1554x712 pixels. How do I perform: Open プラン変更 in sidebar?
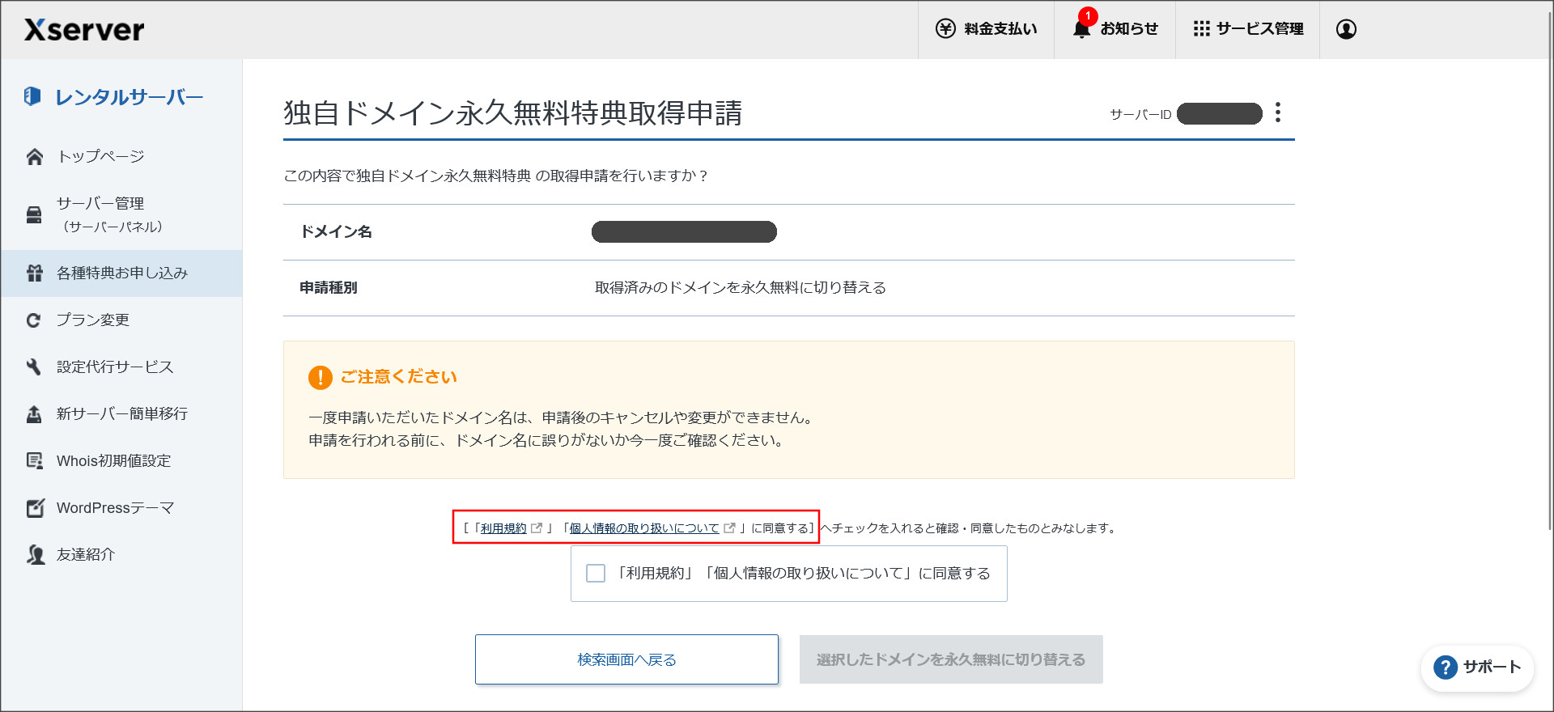[x=121, y=320]
